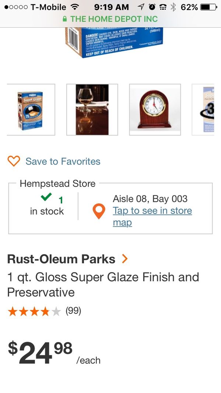The width and height of the screenshot is (221, 393).
Task: Tap THE HOME DEPOT INC address bar
Action: coord(110,19)
